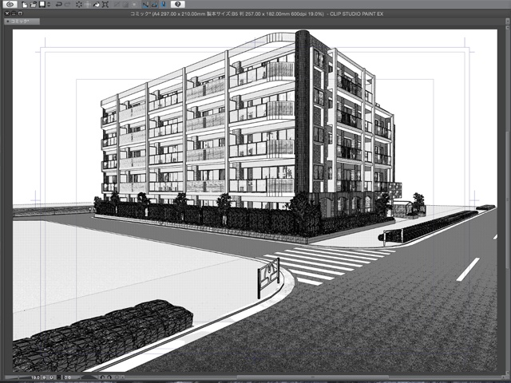
Task: Click the Deselect icon
Action: click(x=117, y=5)
